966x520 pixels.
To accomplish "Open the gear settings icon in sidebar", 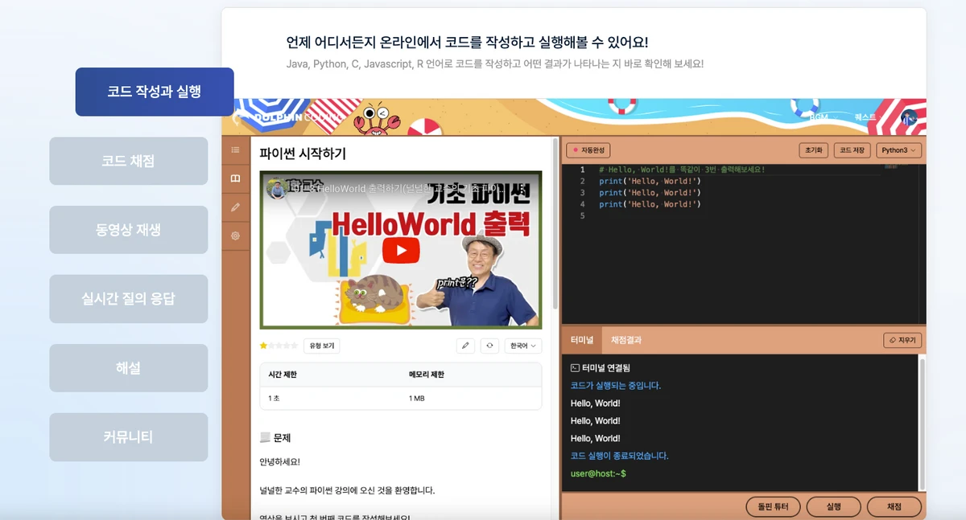I will [x=235, y=235].
